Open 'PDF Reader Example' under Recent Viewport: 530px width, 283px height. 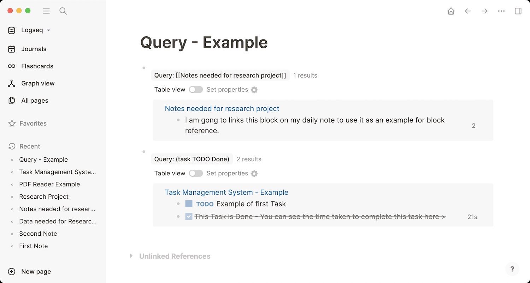pyautogui.click(x=49, y=184)
